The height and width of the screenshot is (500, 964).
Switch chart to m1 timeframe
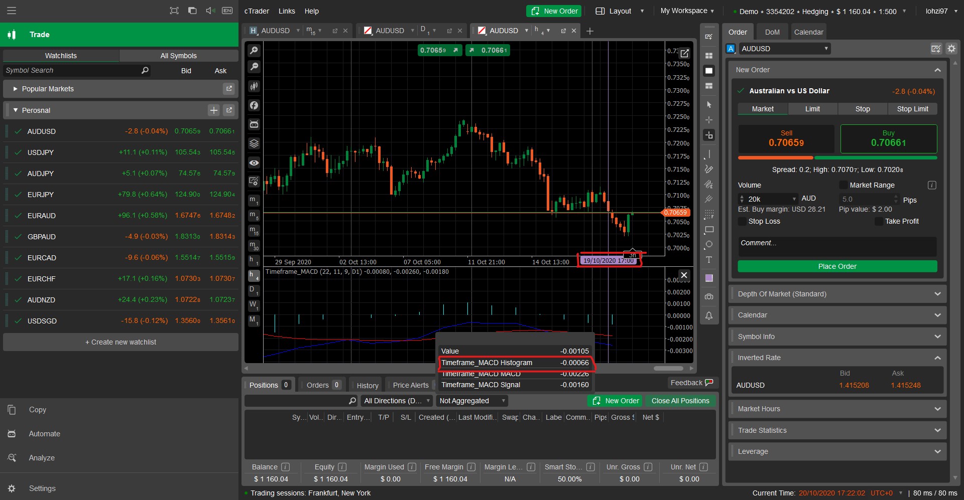(x=254, y=200)
